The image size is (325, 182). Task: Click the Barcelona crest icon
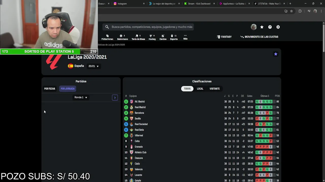click(x=132, y=113)
